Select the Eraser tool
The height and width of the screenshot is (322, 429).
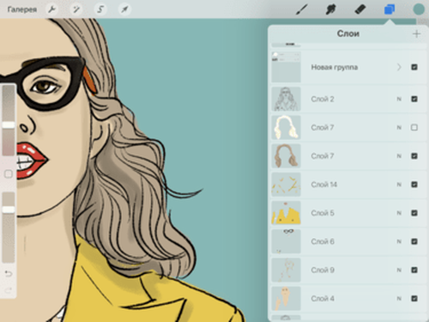360,9
